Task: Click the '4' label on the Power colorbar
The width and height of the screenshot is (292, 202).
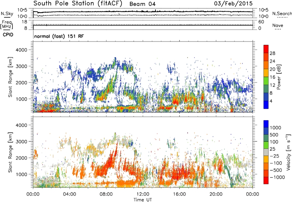Action: tap(271, 101)
